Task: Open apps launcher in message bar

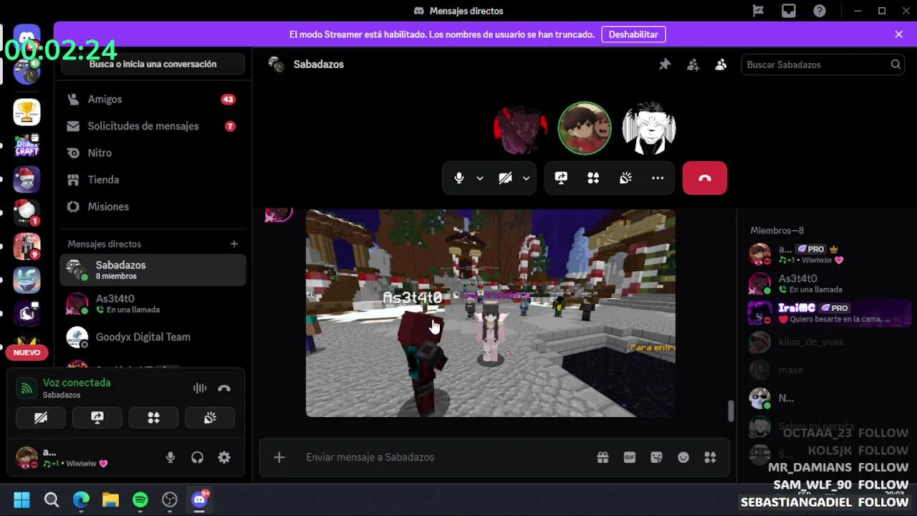Action: click(x=710, y=457)
